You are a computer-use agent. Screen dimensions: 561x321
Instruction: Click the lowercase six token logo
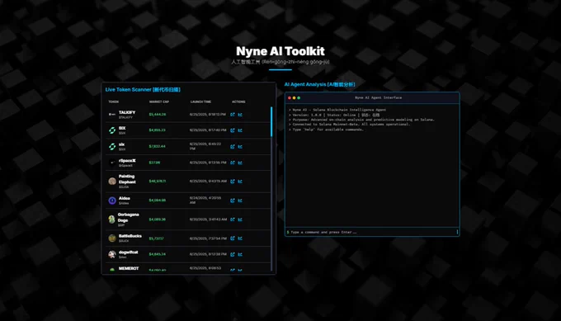(x=112, y=146)
